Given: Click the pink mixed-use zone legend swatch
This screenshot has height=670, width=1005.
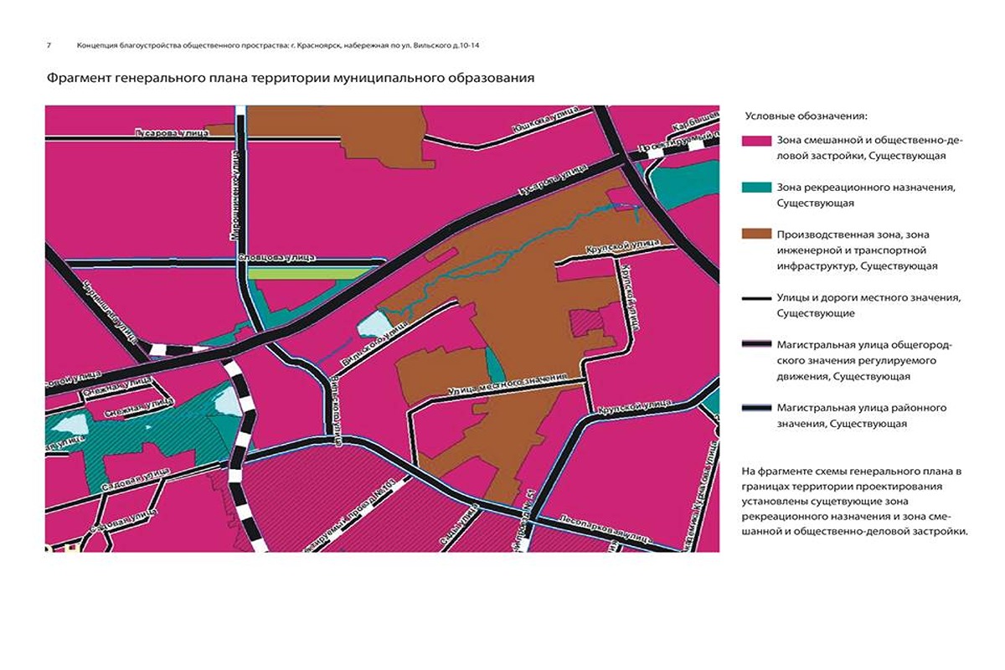Looking at the screenshot, I should coord(758,141).
